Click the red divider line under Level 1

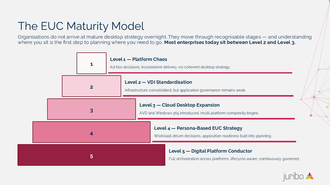[200, 73]
